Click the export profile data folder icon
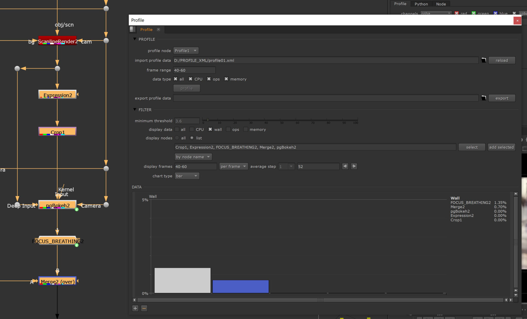The width and height of the screenshot is (527, 319). [484, 98]
